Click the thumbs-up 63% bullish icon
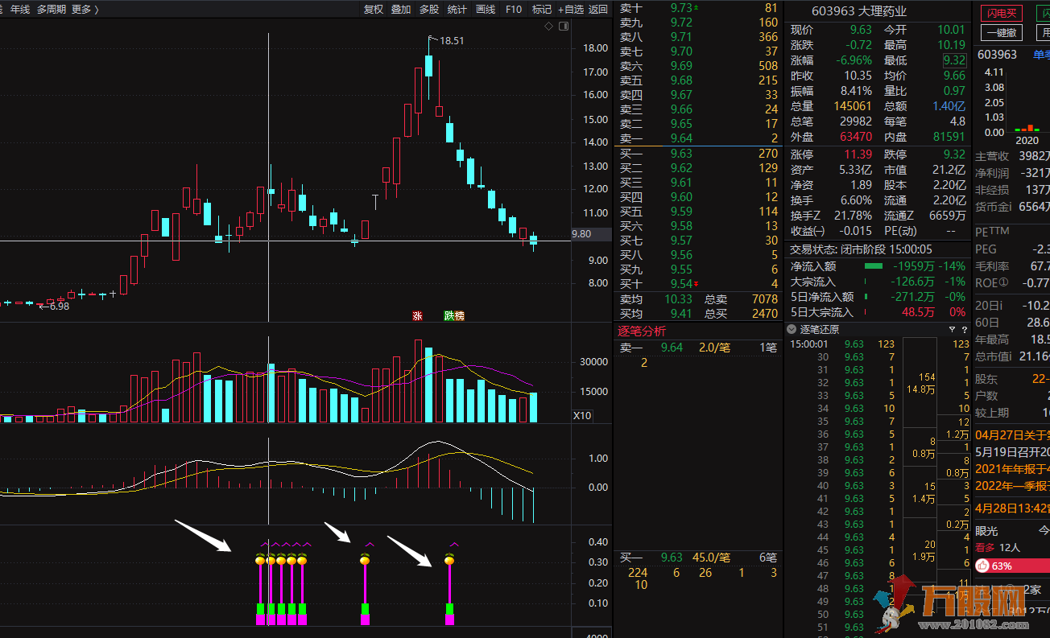 [982, 566]
